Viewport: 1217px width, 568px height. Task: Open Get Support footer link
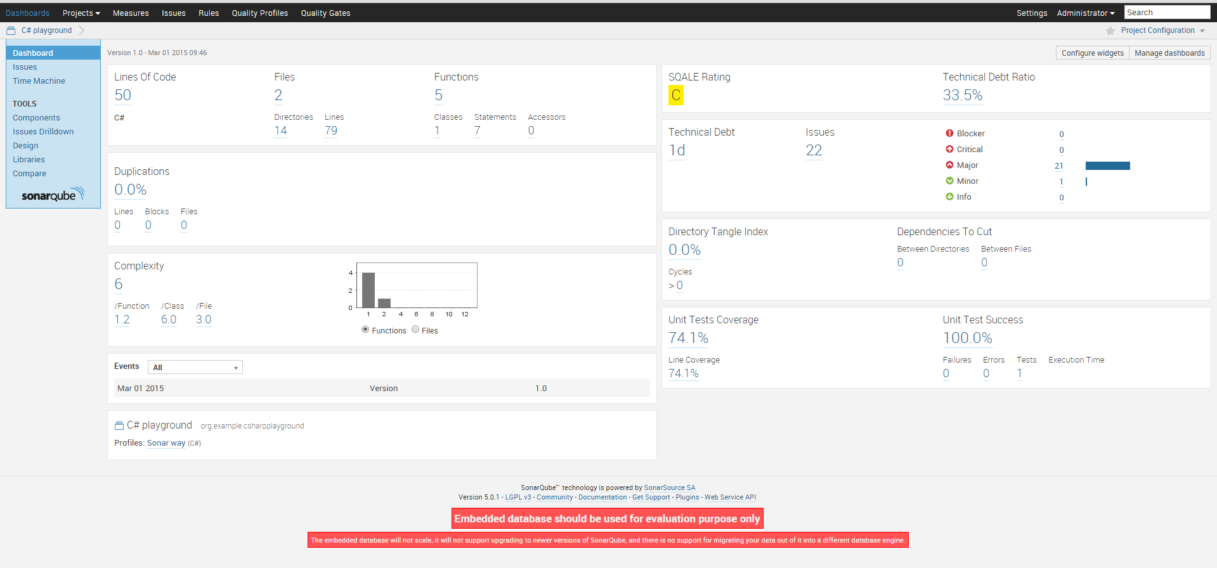click(x=651, y=497)
